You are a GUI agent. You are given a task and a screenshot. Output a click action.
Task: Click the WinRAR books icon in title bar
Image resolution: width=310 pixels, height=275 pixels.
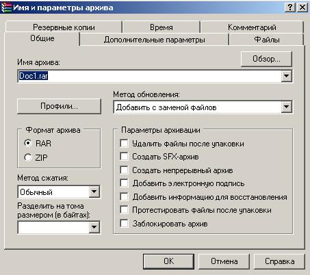(x=6, y=8)
